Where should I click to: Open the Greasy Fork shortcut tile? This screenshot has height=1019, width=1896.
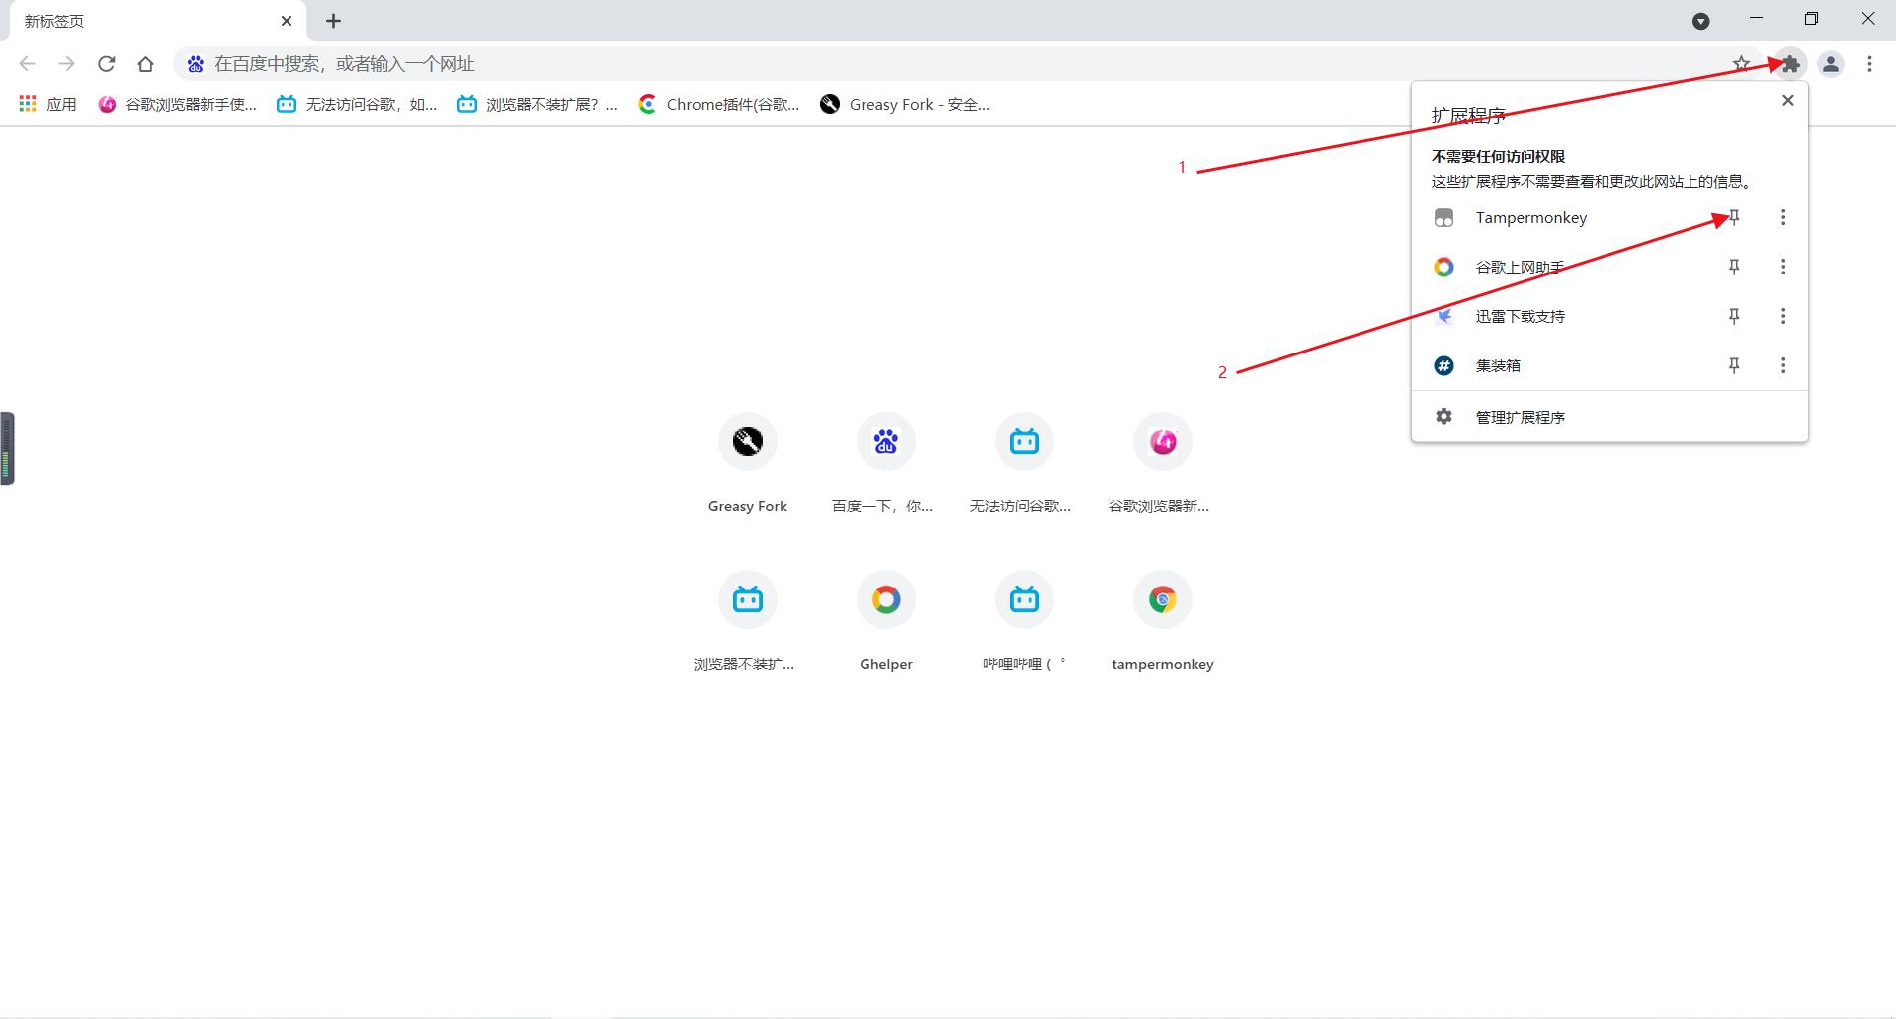748,462
